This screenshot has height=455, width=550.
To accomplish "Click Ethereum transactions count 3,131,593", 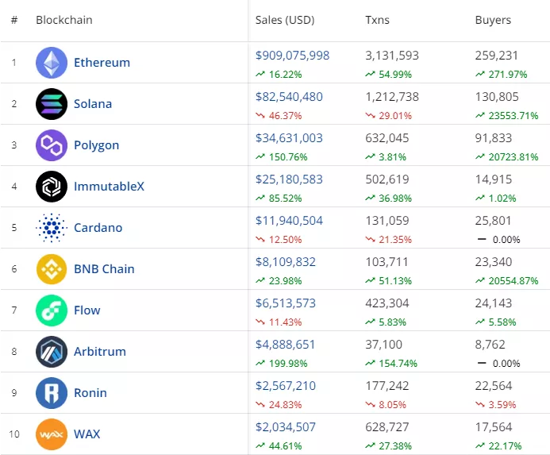I will (x=392, y=56).
